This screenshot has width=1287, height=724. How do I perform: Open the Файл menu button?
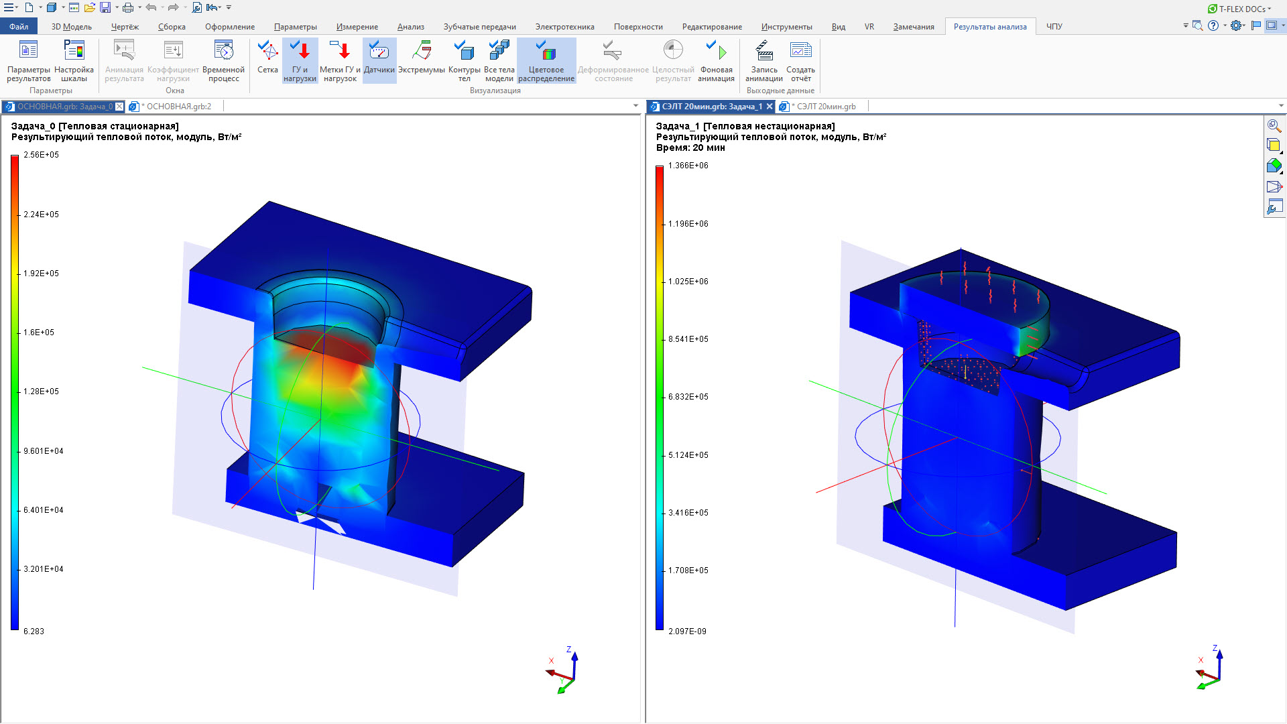pos(19,27)
